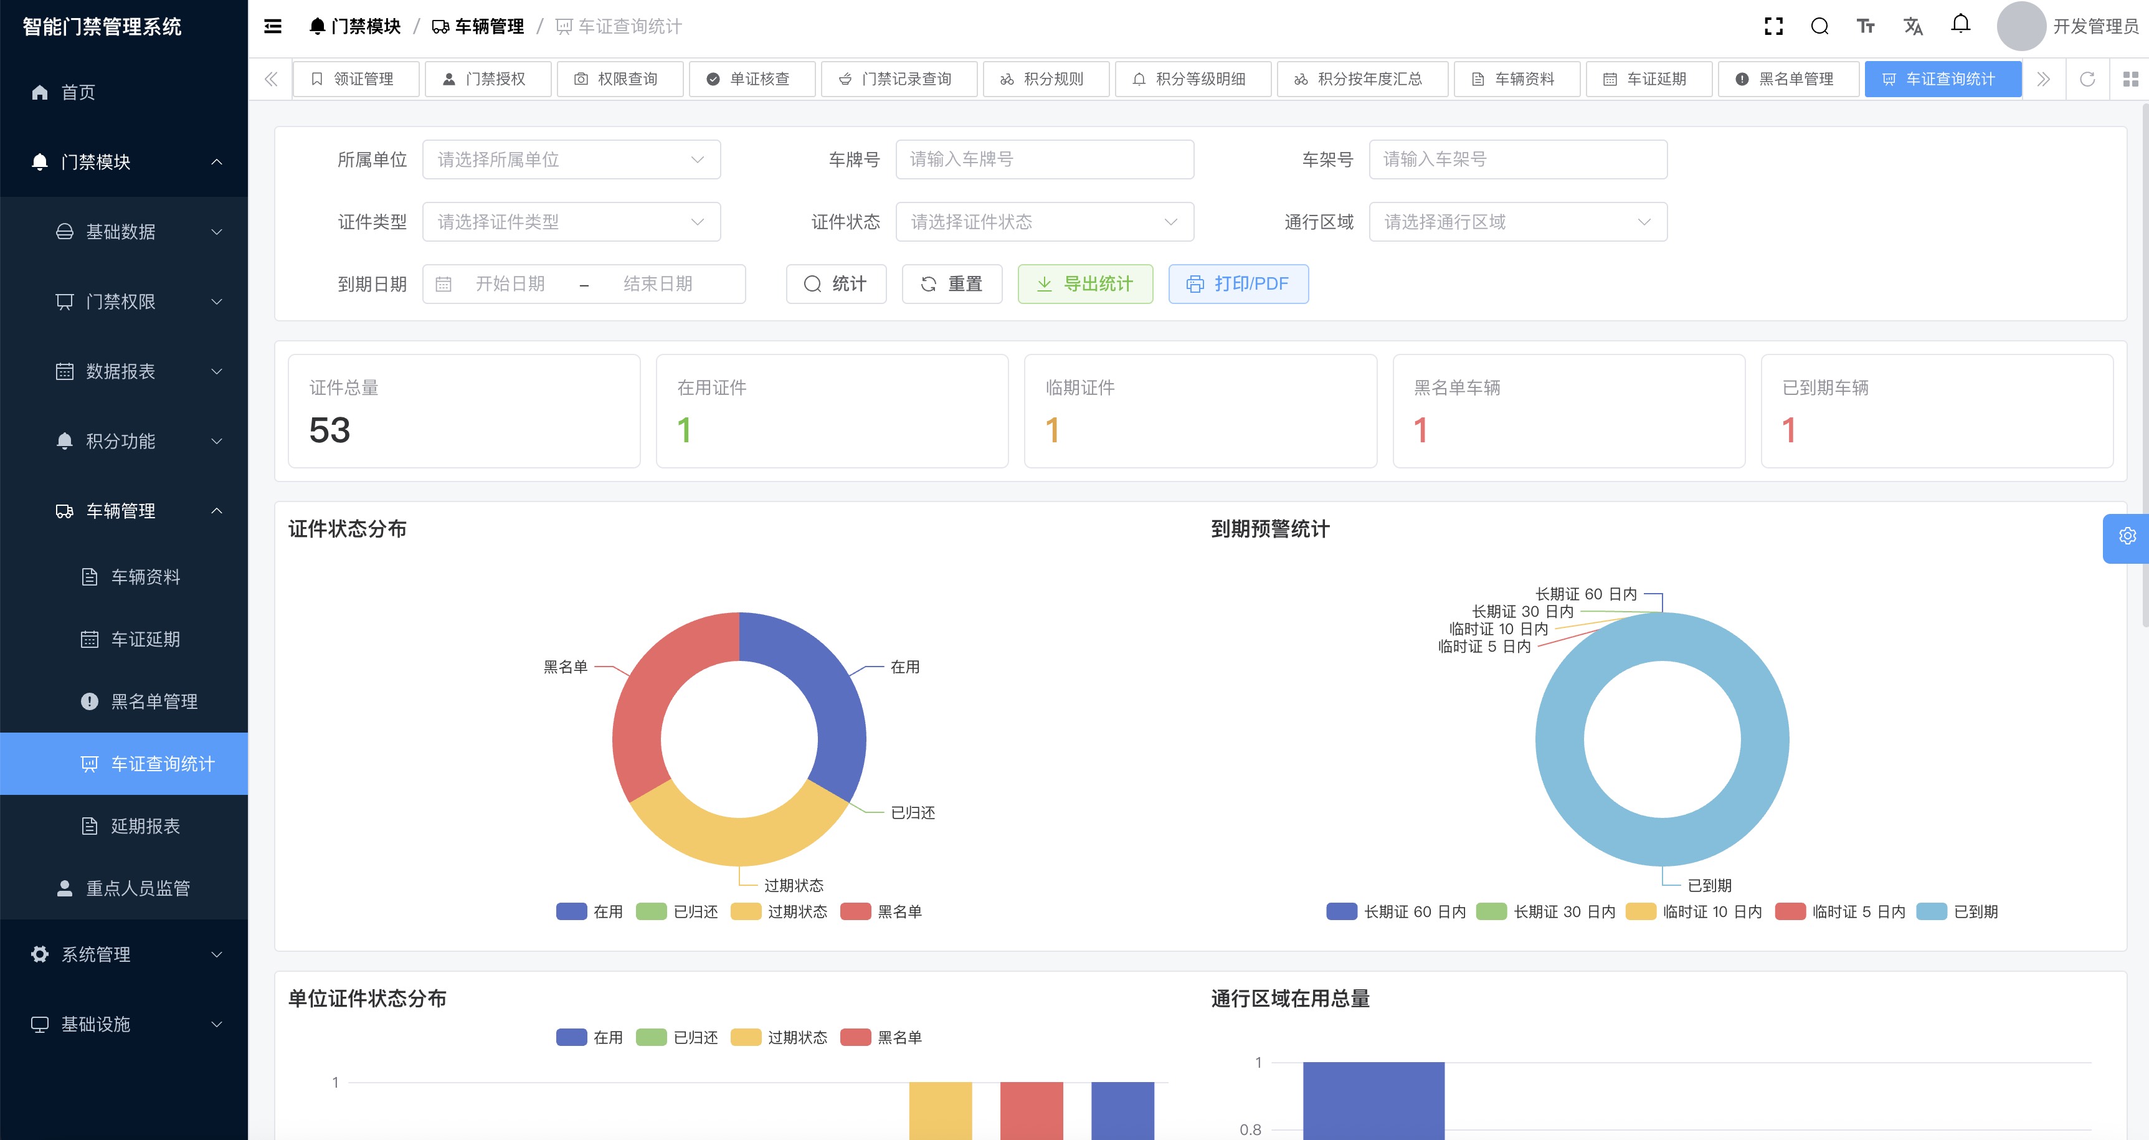The image size is (2149, 1140).
Task: Switch to the 领证管理 tab
Action: point(356,79)
